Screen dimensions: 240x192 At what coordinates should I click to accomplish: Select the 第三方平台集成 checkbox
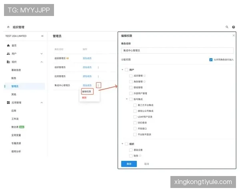coord(135,105)
